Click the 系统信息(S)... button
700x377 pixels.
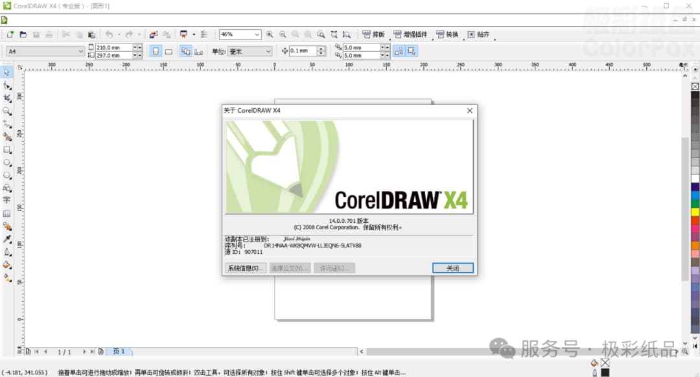(245, 268)
